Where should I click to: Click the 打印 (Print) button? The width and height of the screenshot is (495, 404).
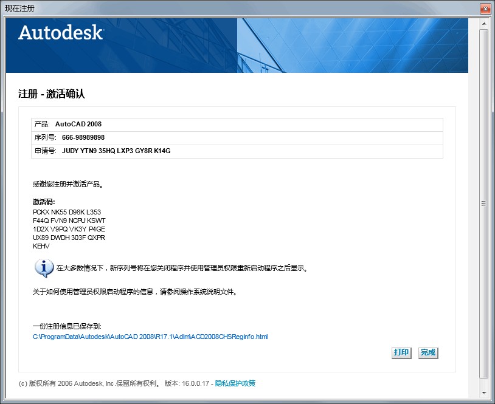tap(401, 352)
